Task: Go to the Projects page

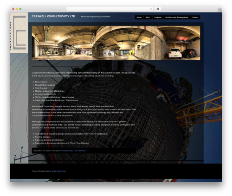Action: (x=158, y=17)
